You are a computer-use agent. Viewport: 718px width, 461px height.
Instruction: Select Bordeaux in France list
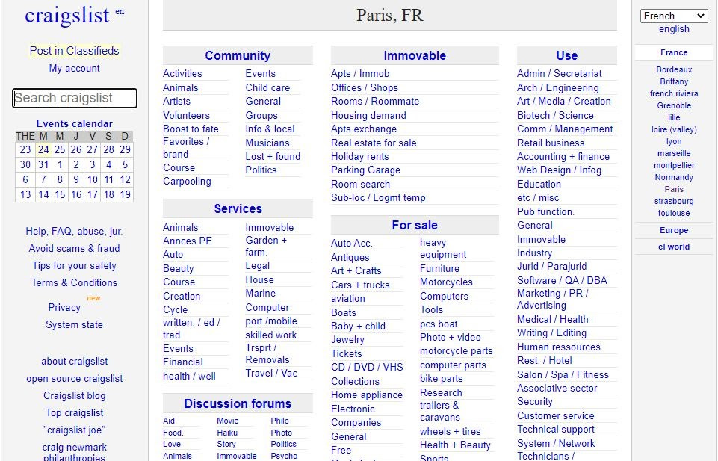pos(674,69)
